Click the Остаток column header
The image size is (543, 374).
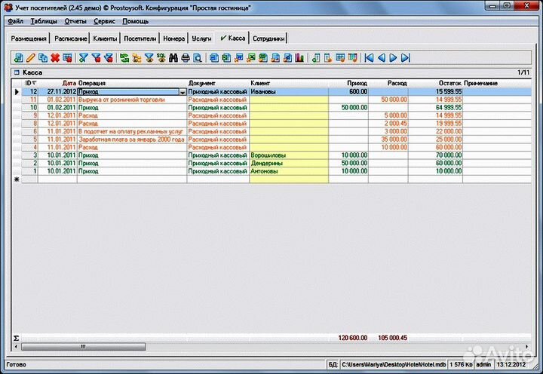tap(449, 83)
